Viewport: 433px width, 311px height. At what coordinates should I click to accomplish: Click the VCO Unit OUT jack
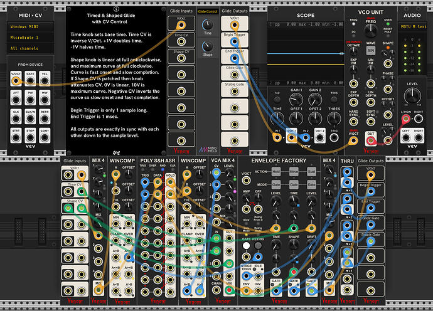click(371, 140)
